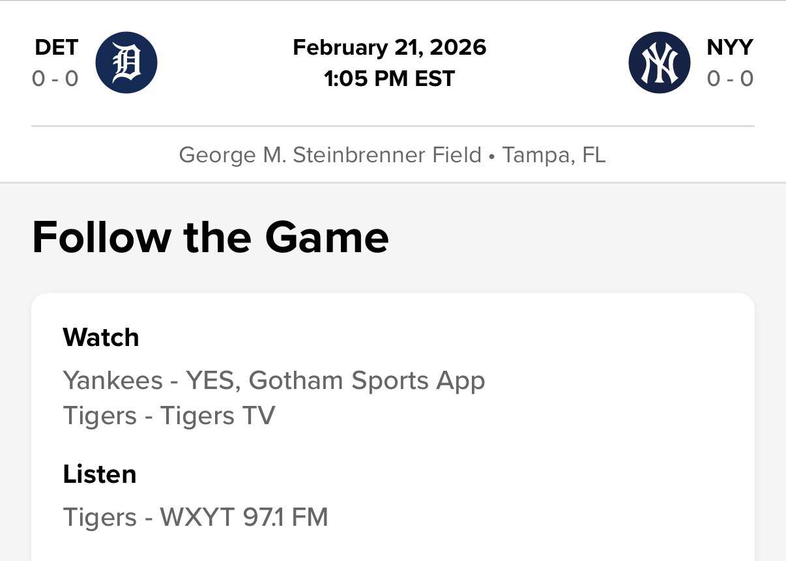786x561 pixels.
Task: Choose the Tigers TV broadcast
Action: [218, 416]
